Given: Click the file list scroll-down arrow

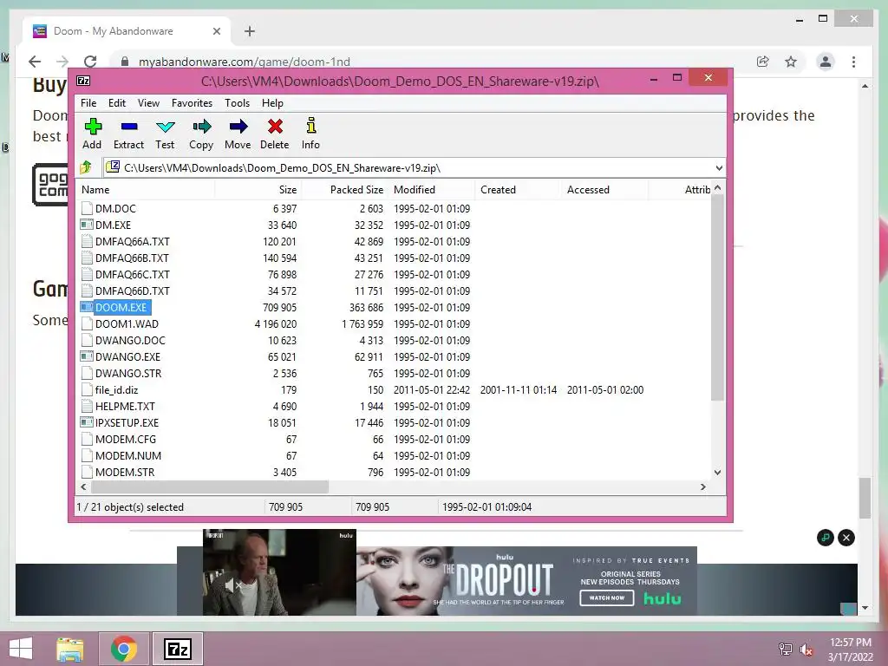Looking at the screenshot, I should [717, 473].
